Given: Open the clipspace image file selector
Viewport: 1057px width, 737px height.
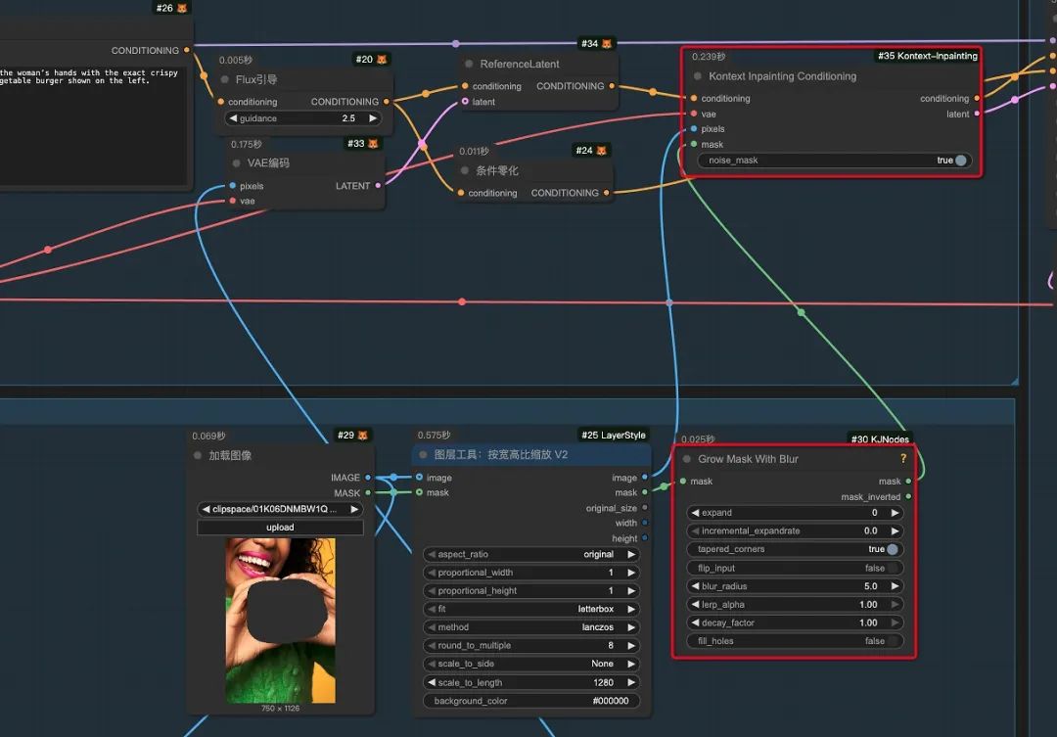Looking at the screenshot, I should coord(280,509).
